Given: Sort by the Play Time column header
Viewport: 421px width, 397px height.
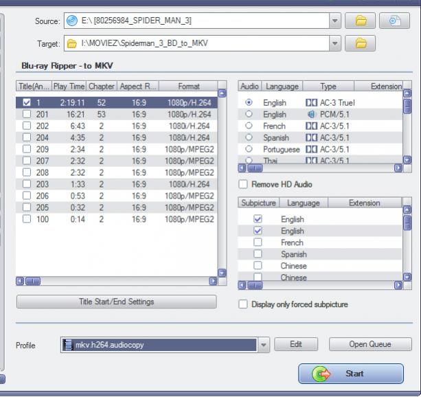Looking at the screenshot, I should point(69,87).
